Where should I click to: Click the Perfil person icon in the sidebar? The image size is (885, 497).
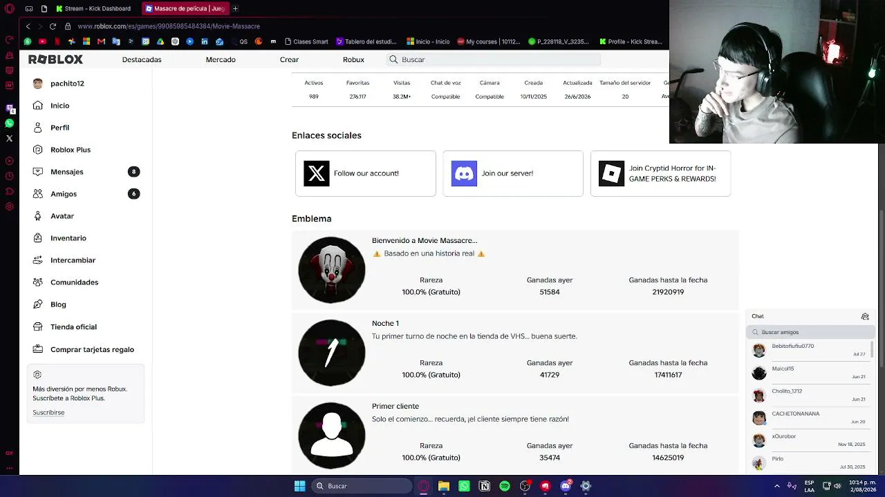point(38,128)
